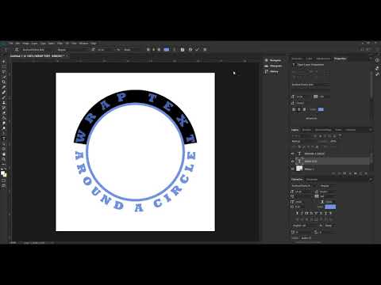Add a layer style with fx button
Image resolution: width=381 pixels, height=285 pixels.
(339, 173)
